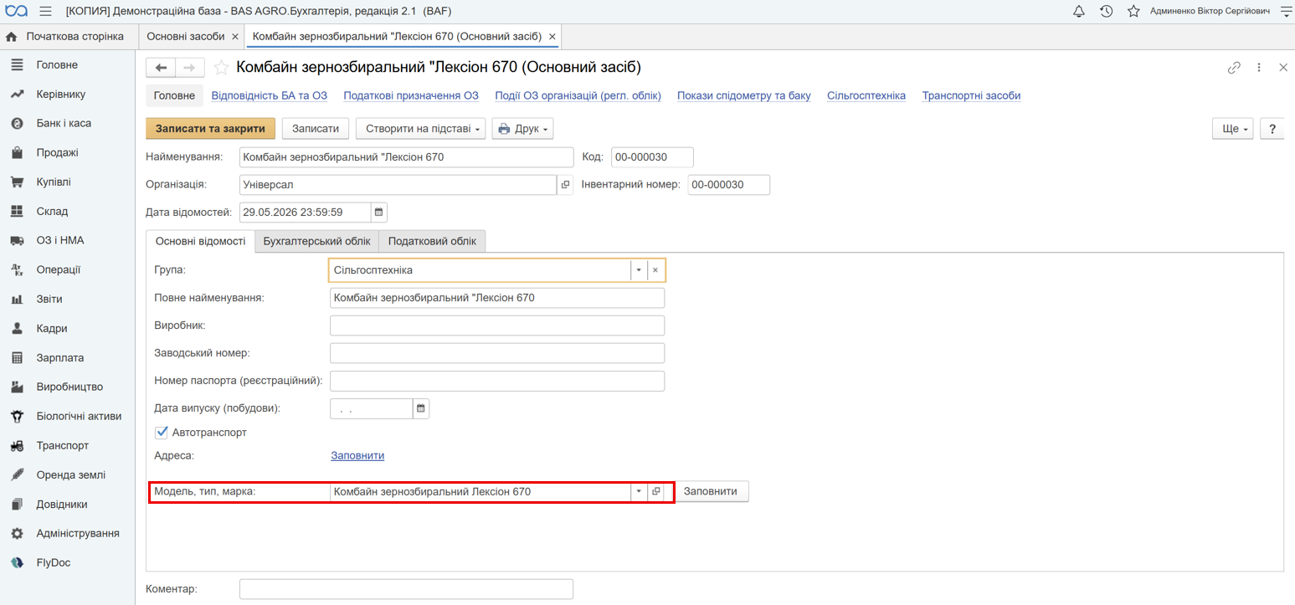Open the Головне section in sidebar
Screen dimensions: 1295x605
coord(57,65)
